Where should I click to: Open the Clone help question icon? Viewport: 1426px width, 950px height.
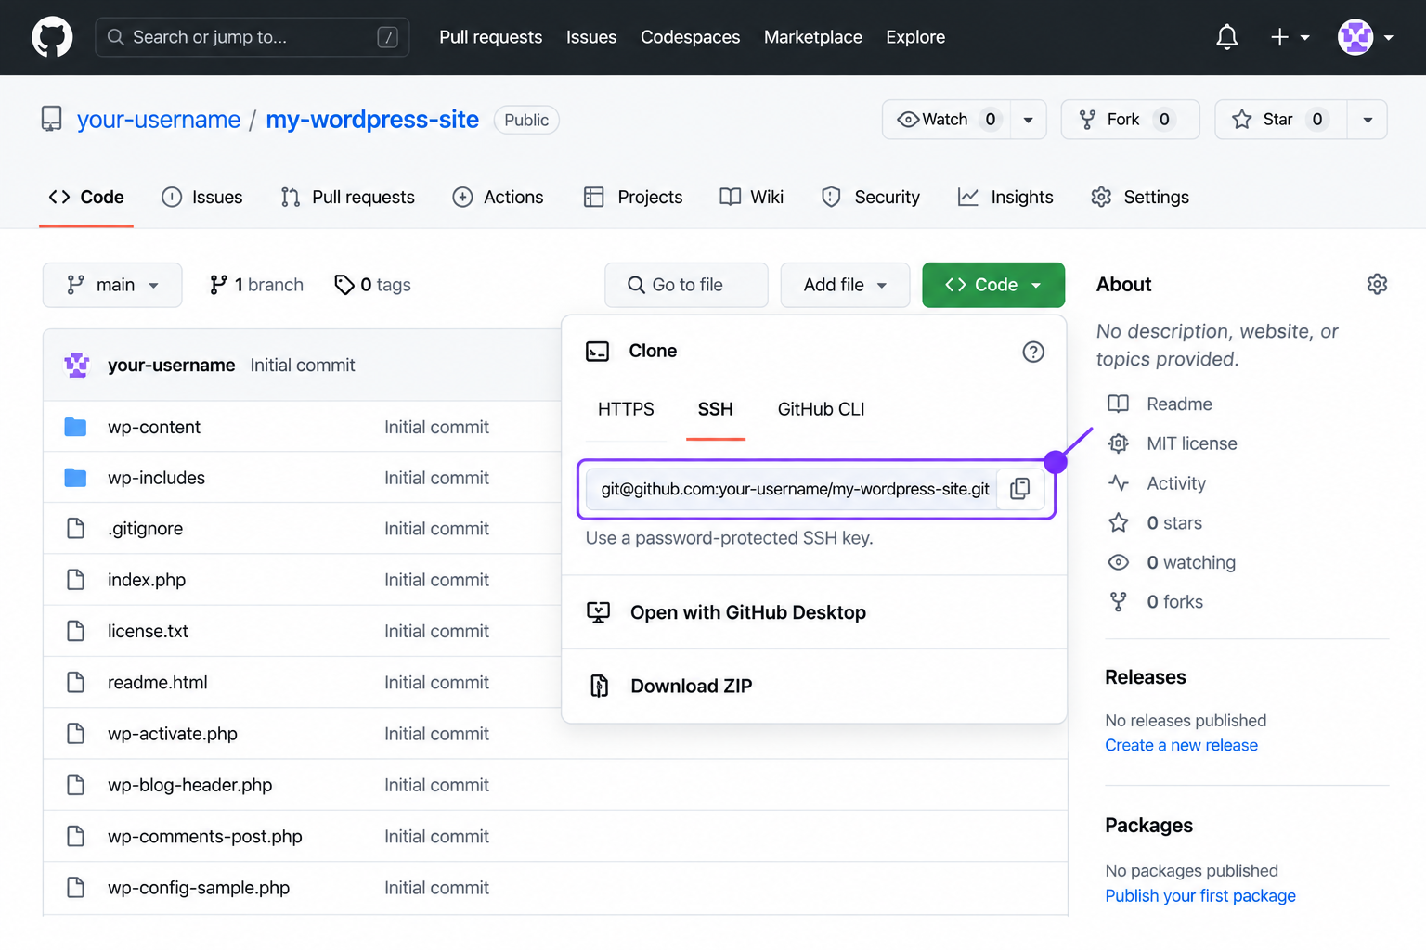tap(1032, 352)
